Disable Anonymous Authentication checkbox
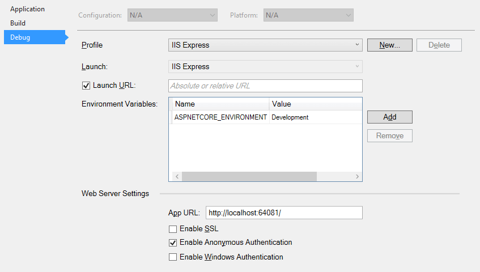The height and width of the screenshot is (272, 480). pyautogui.click(x=173, y=243)
